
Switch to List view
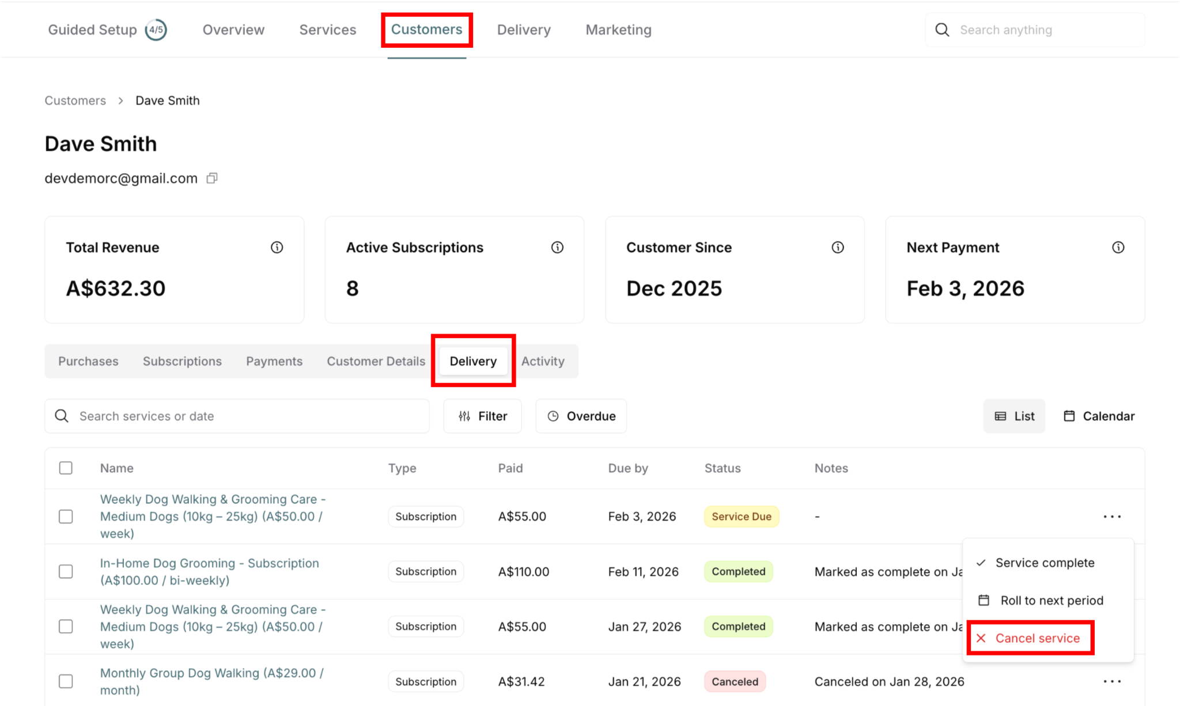tap(1015, 416)
